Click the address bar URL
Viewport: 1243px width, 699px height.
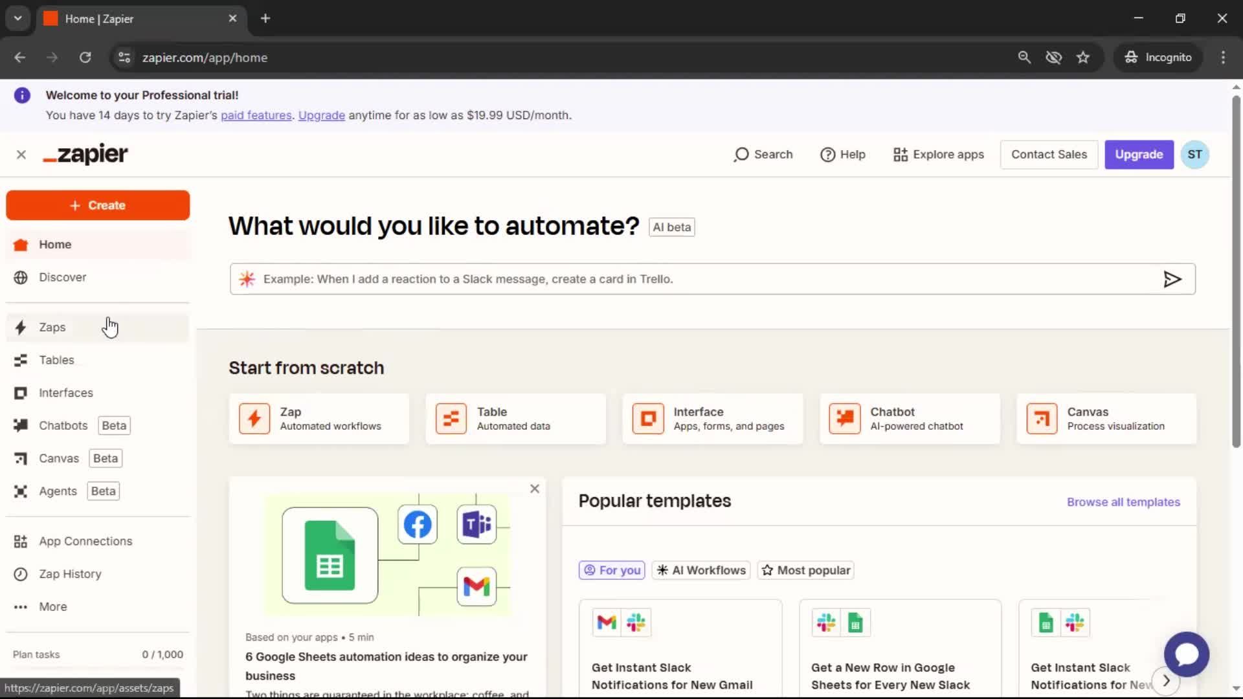click(x=205, y=58)
